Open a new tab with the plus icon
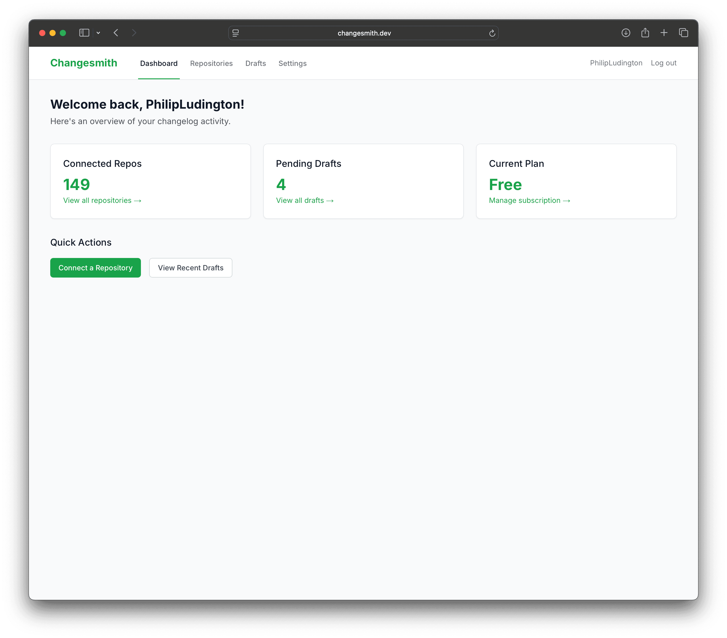The height and width of the screenshot is (638, 727). 664,33
